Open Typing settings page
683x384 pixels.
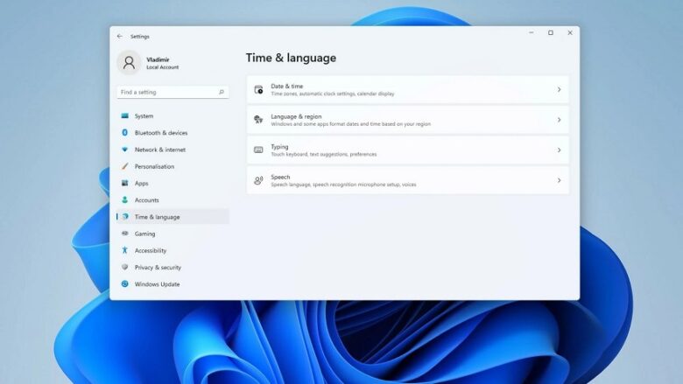coord(408,150)
